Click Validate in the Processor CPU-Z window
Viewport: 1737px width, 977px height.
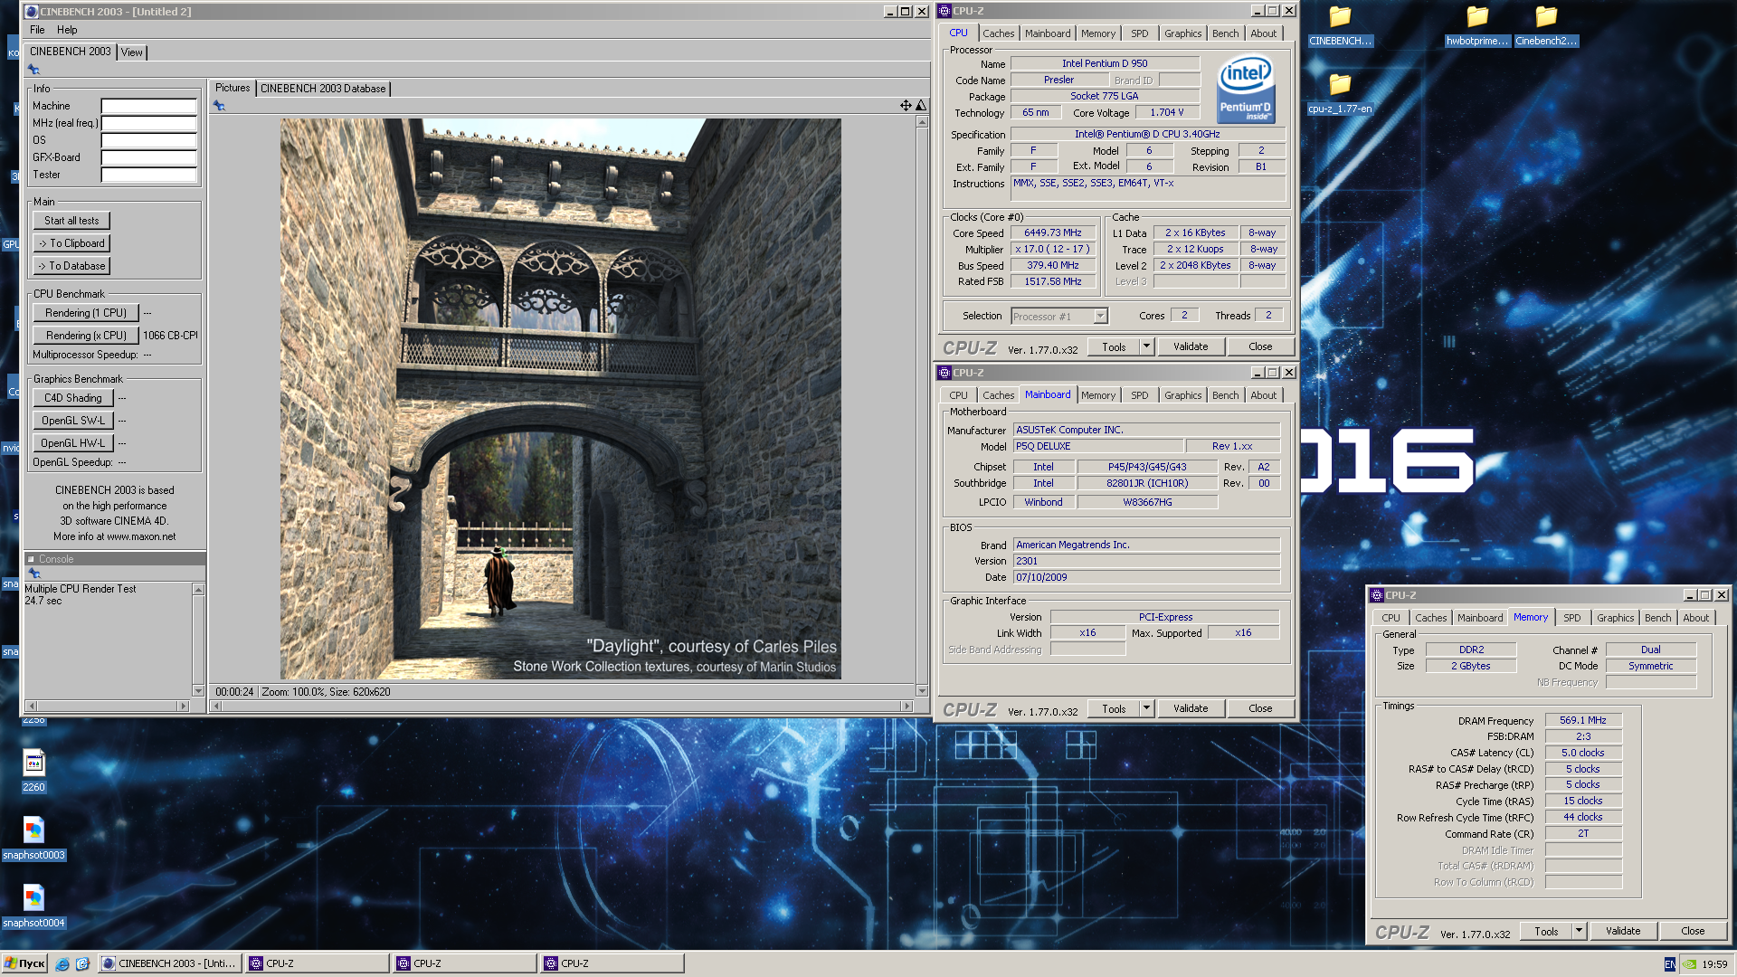pos(1191,346)
